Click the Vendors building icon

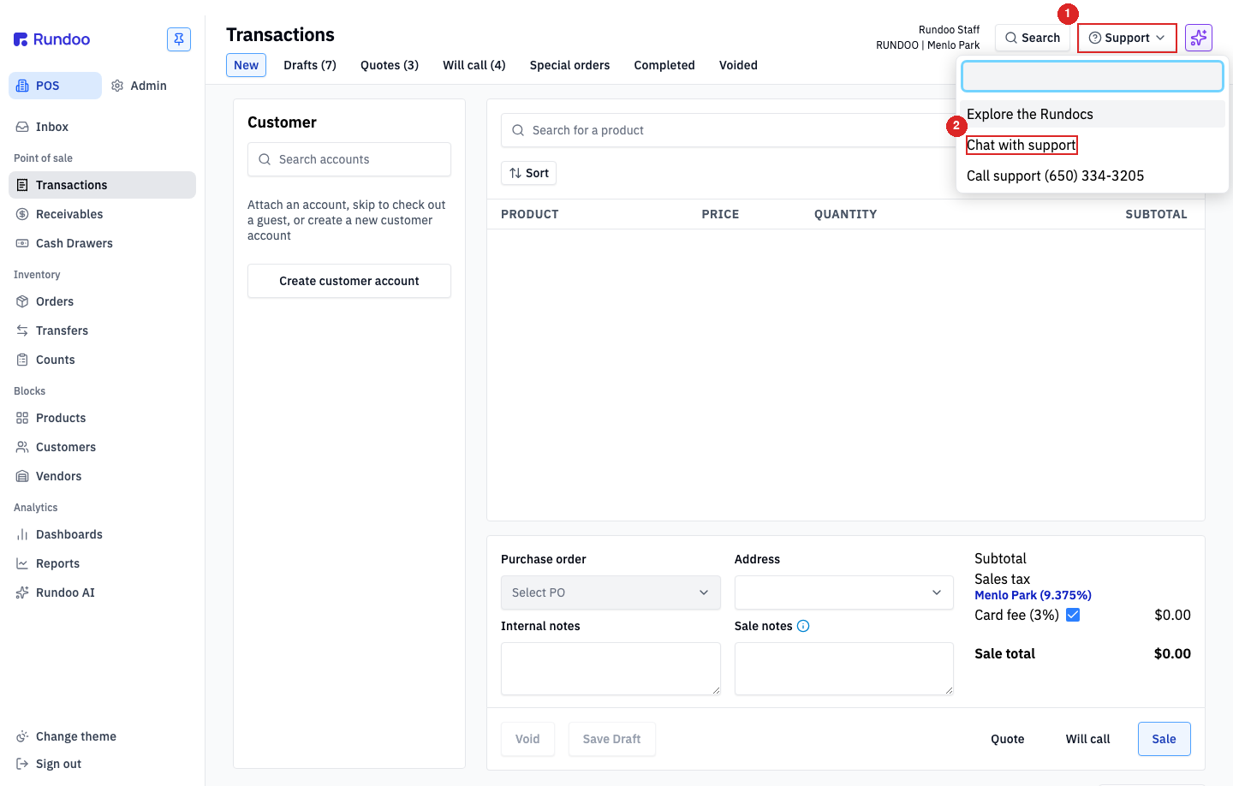tap(22, 476)
